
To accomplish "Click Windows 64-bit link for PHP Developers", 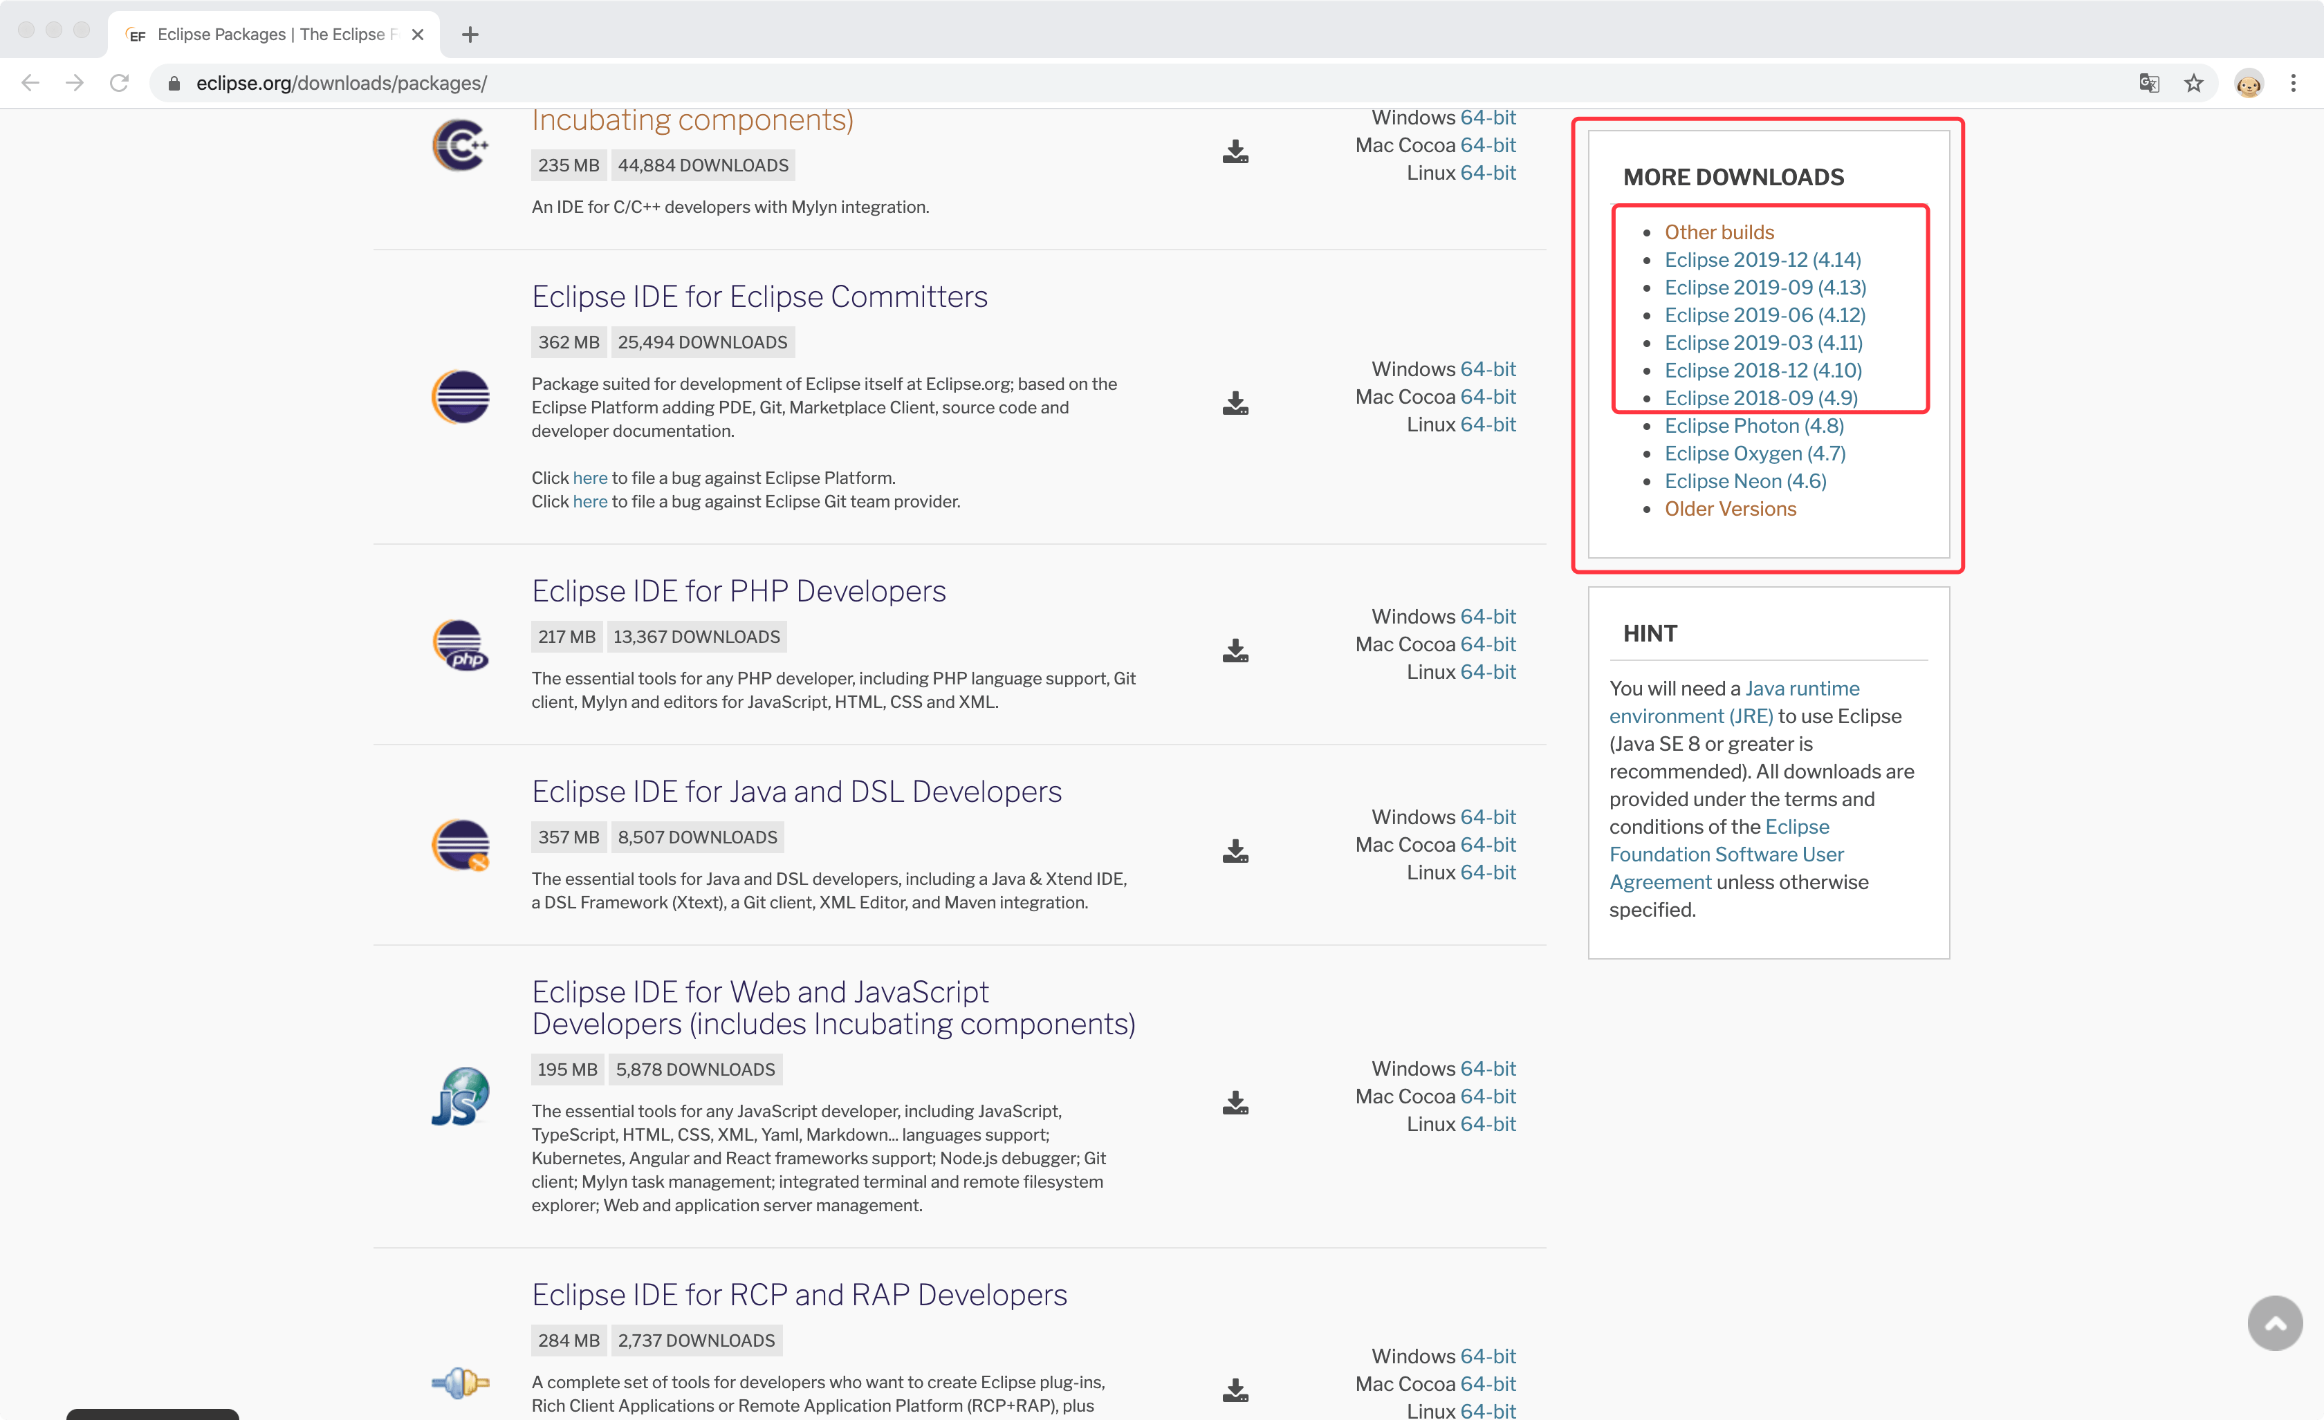I will pyautogui.click(x=1487, y=616).
